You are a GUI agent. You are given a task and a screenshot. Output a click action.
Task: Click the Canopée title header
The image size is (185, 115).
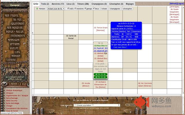tap(15, 5)
